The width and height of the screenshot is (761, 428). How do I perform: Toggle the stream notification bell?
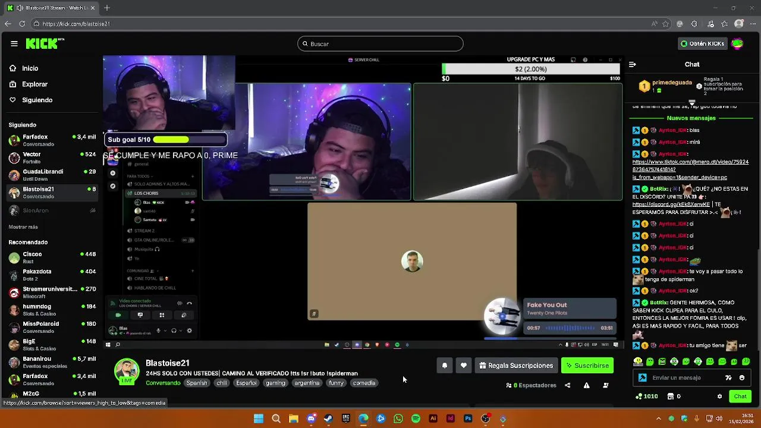tap(445, 366)
